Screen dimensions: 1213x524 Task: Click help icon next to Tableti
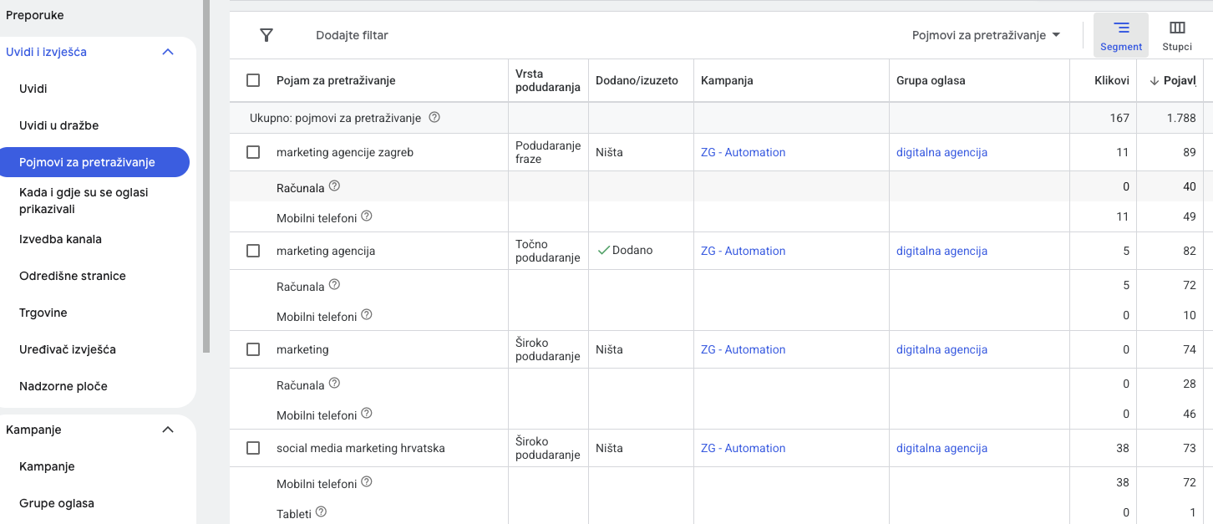(x=321, y=512)
